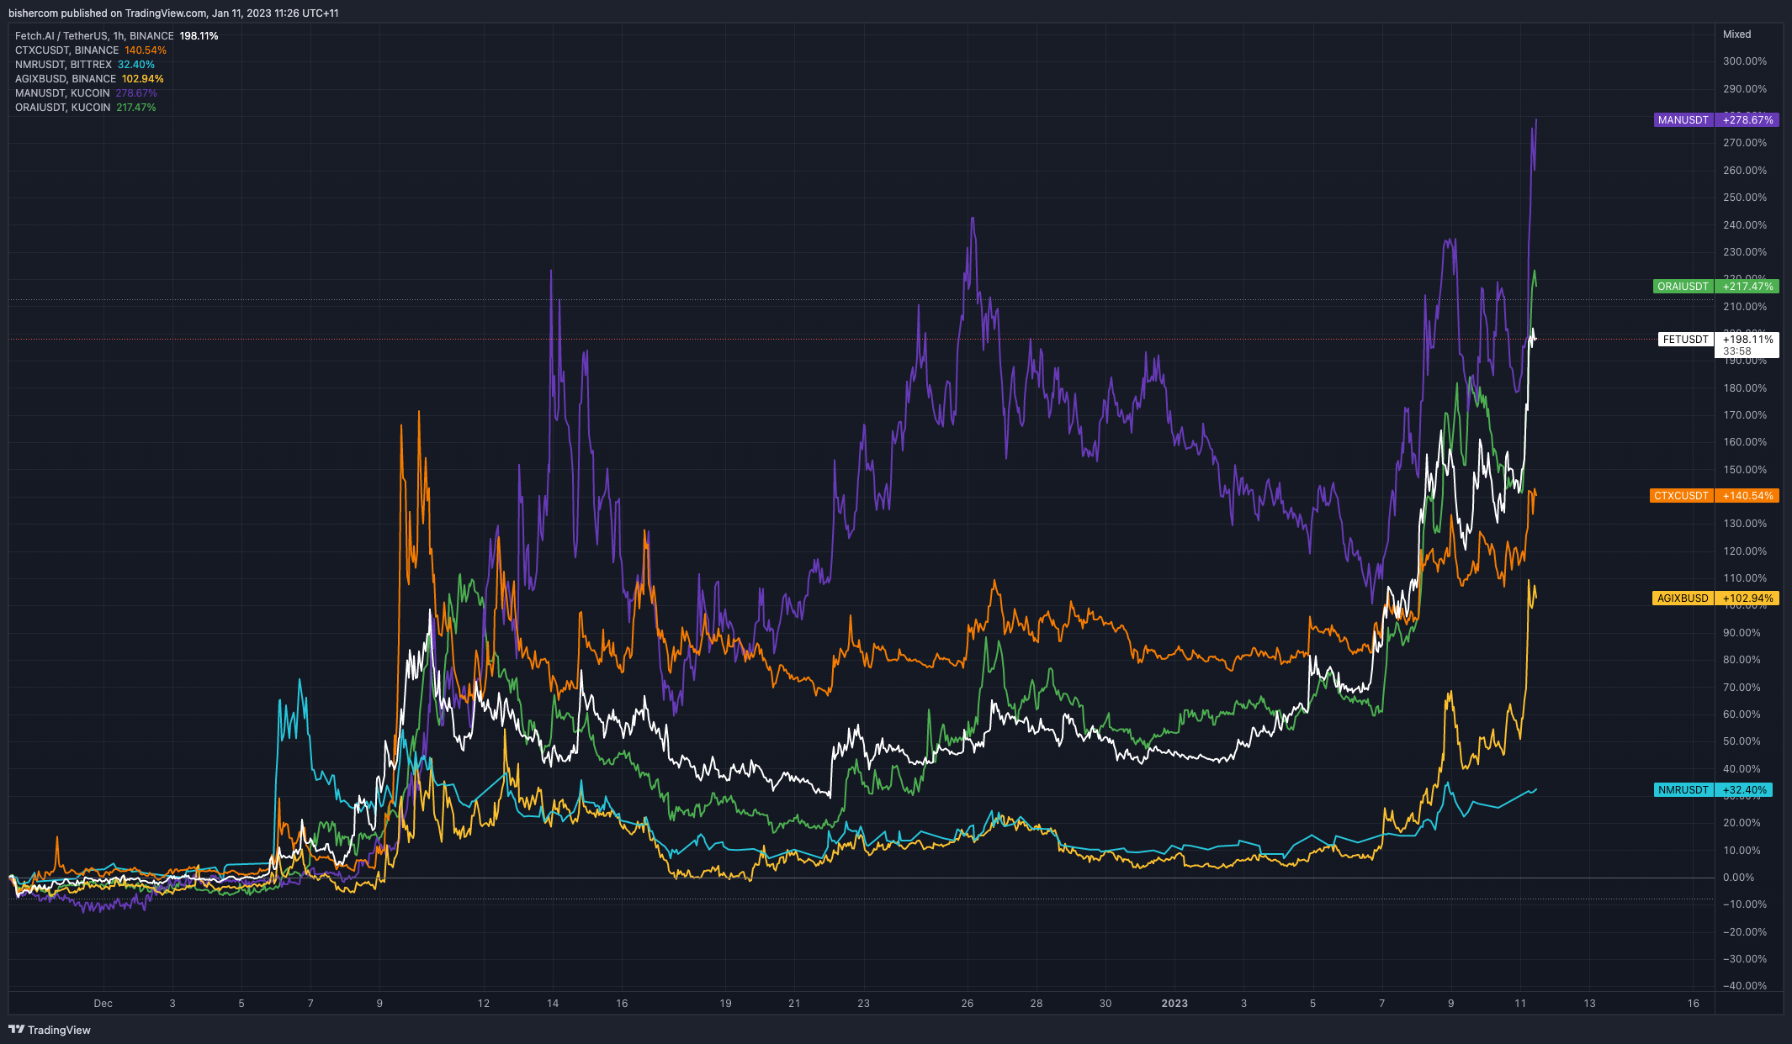
Task: Click the published-on TradingView.com header text
Action: [173, 13]
